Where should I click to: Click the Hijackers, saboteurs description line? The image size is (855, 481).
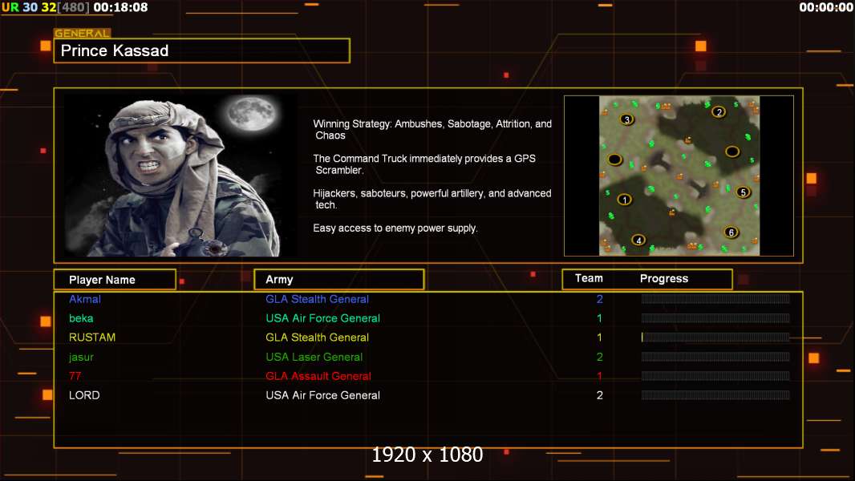click(x=432, y=199)
